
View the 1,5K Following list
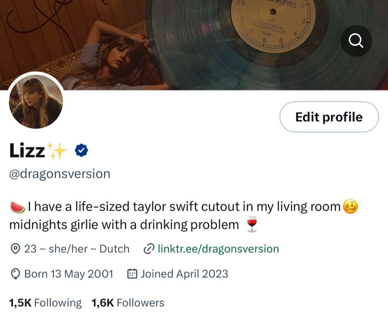coord(45,303)
